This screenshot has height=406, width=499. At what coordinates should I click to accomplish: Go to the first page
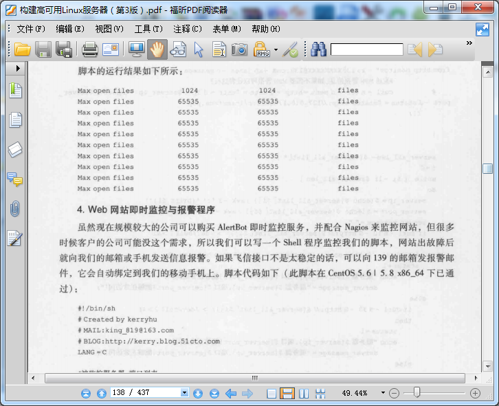[86, 394]
